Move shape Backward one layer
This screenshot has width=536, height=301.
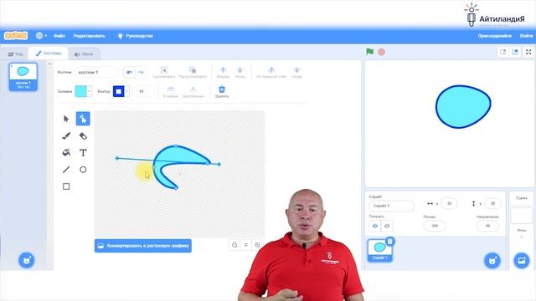[x=240, y=73]
